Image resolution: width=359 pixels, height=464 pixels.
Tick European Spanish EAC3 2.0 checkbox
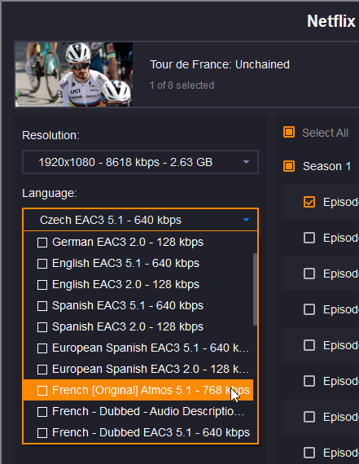[x=42, y=370]
